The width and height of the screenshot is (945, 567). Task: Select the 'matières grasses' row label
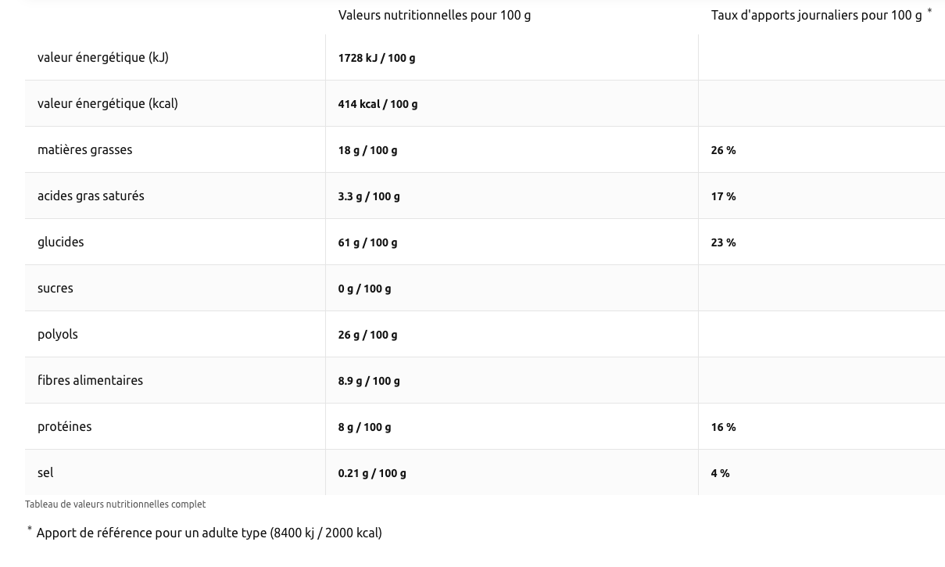[x=84, y=149]
